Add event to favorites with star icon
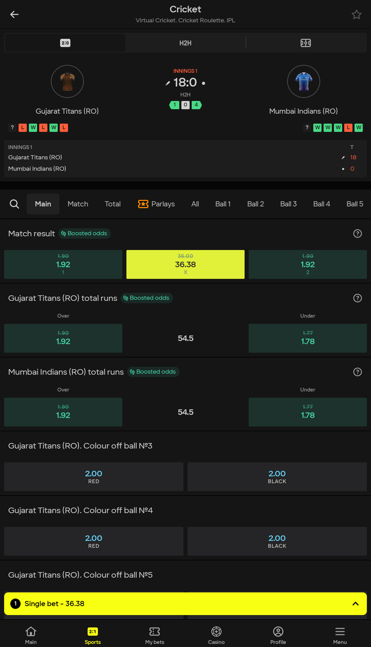 point(357,14)
